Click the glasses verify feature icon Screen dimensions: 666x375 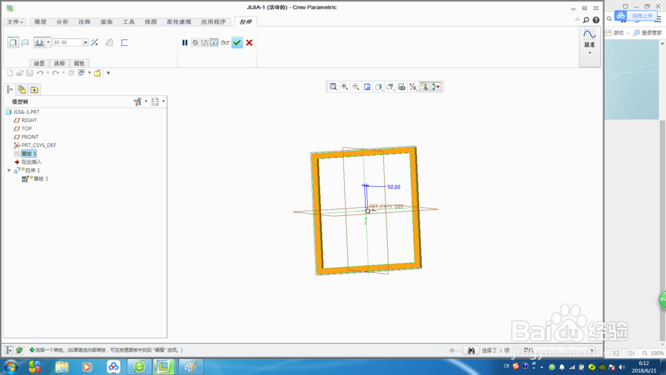225,43
